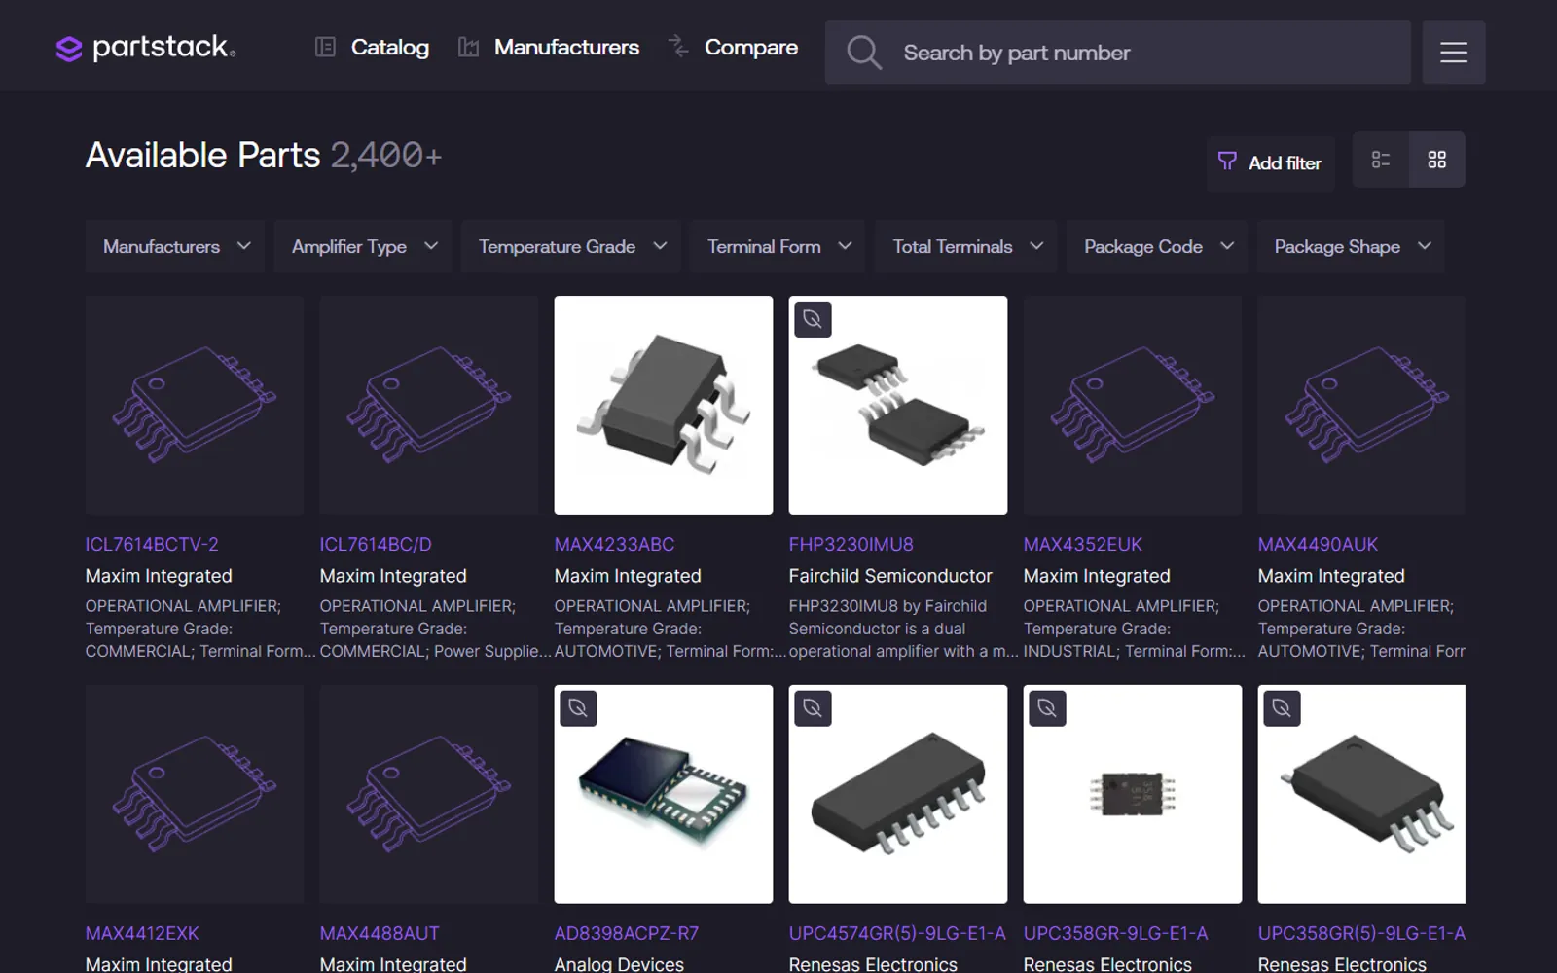The image size is (1557, 973).
Task: Click eco badge icon on AD8398ACPZ-R7 image
Action: pyautogui.click(x=578, y=708)
